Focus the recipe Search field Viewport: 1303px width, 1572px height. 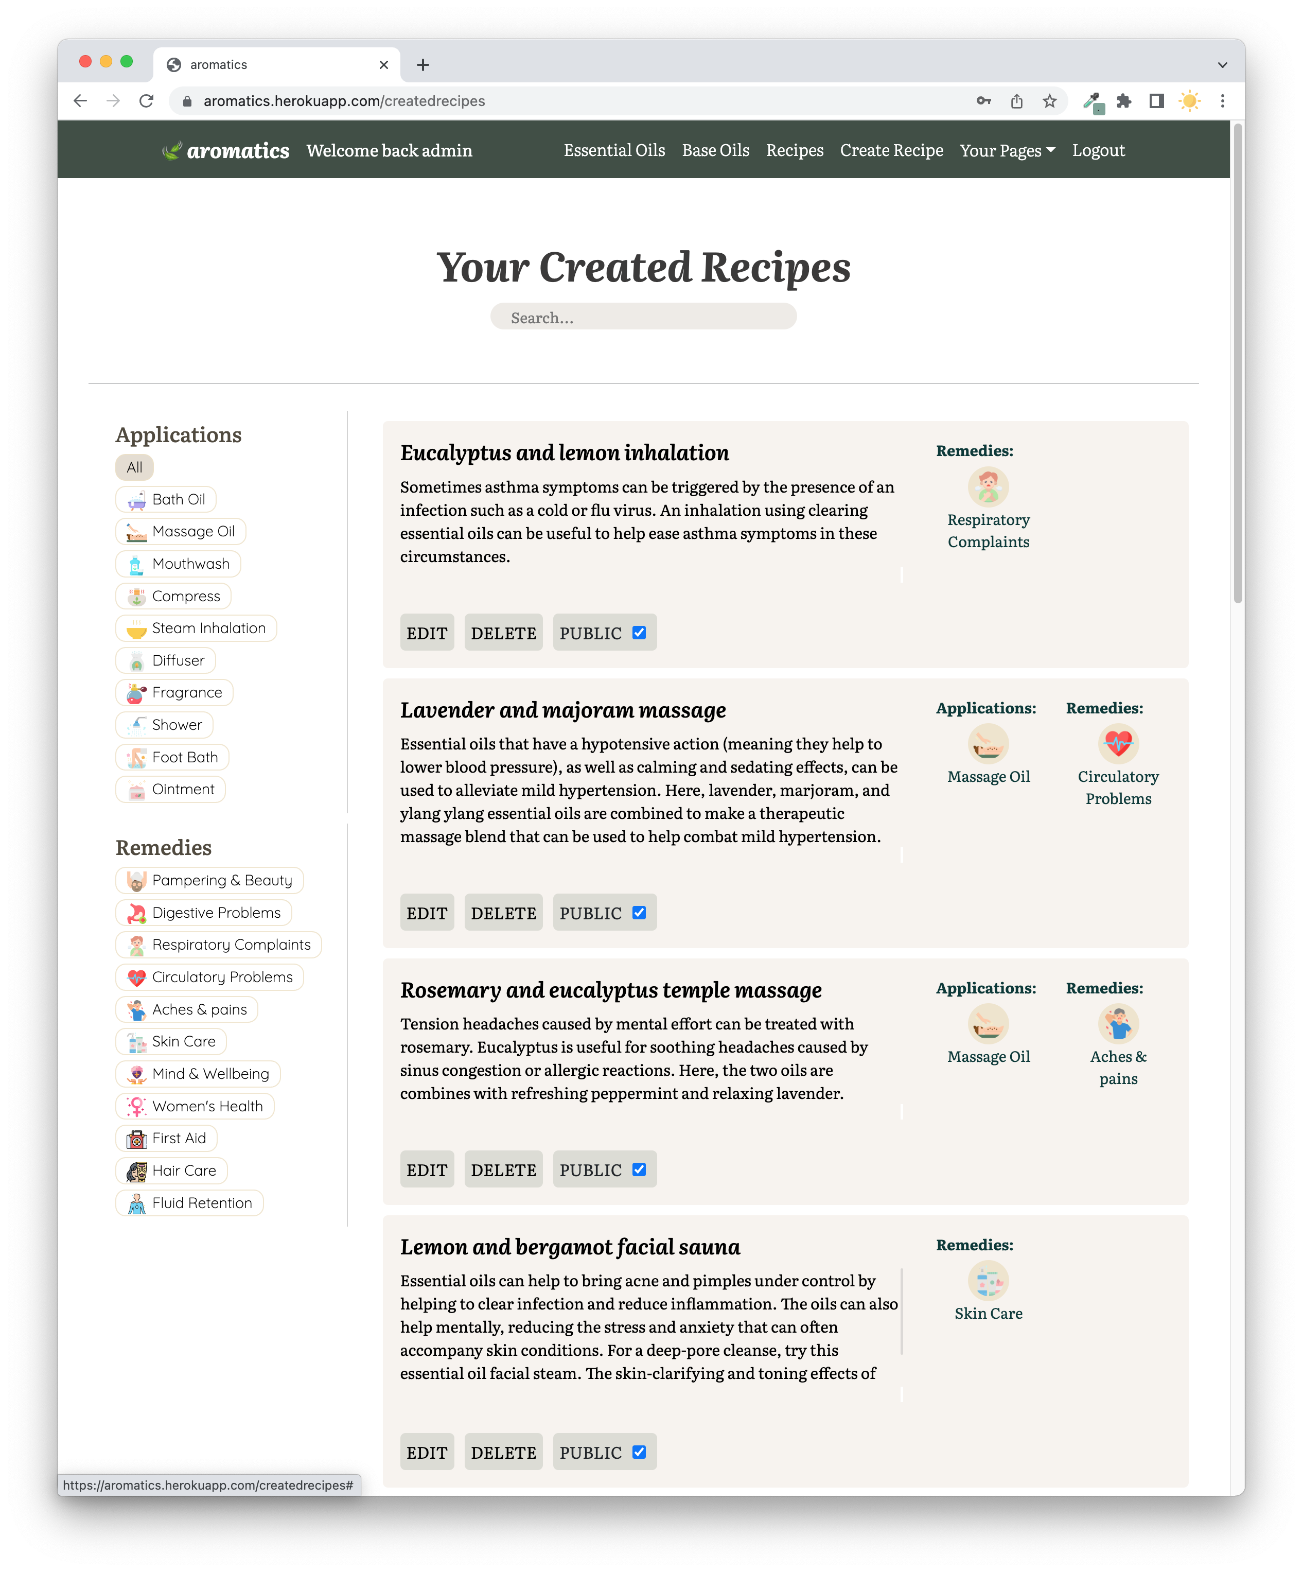coord(643,318)
